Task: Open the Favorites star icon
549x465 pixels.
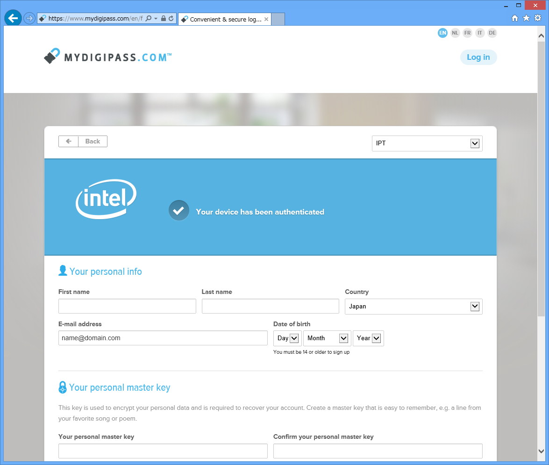Action: coord(526,18)
